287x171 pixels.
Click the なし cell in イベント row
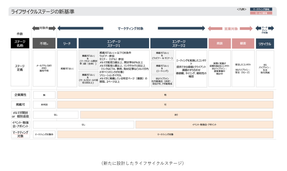point(83,125)
